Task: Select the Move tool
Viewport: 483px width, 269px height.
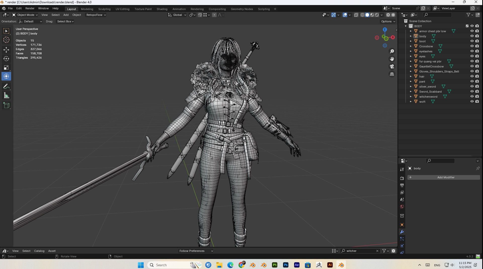Action: tap(6, 50)
